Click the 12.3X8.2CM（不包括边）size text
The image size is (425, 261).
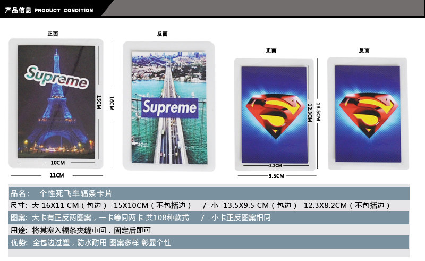(347, 205)
